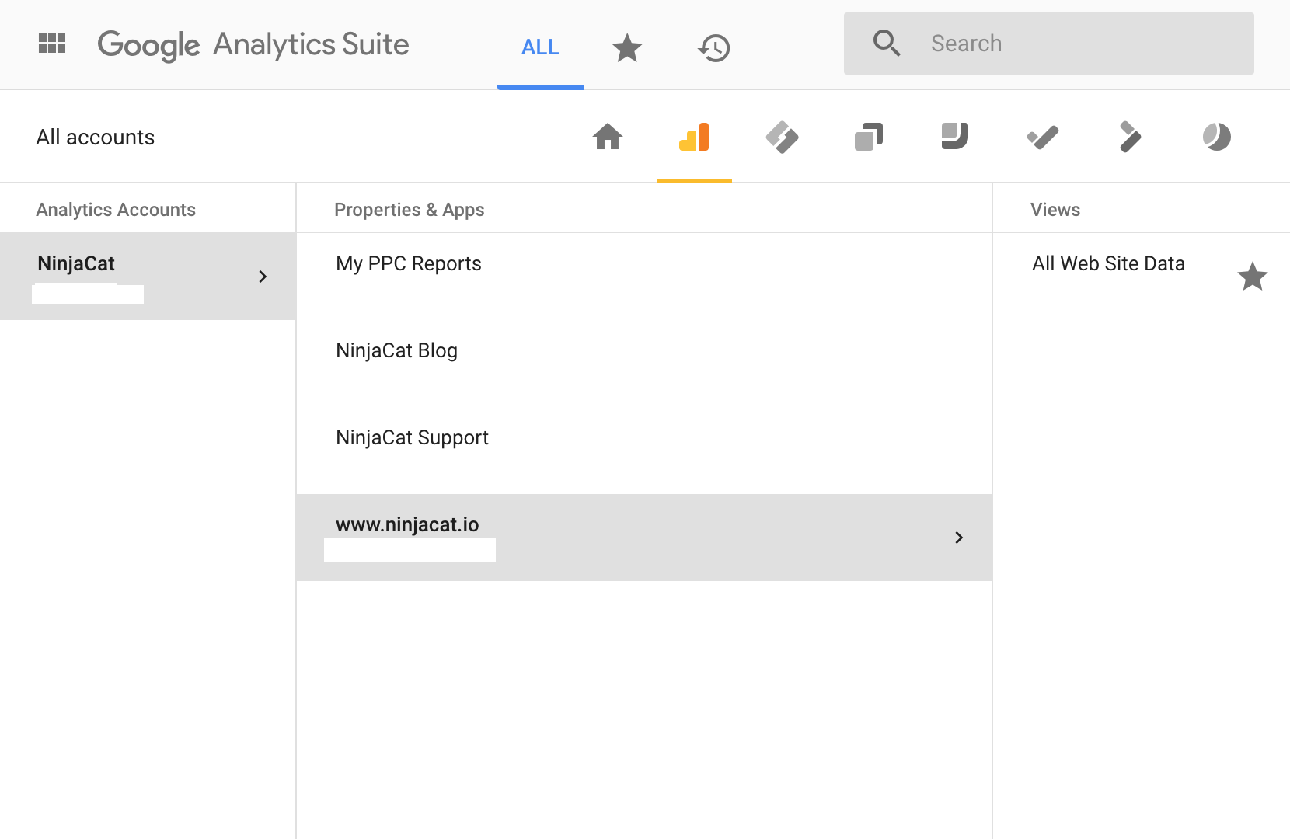Screen dimensions: 1290x839
Task: Select the Audience Center product icon
Action: coord(1216,137)
